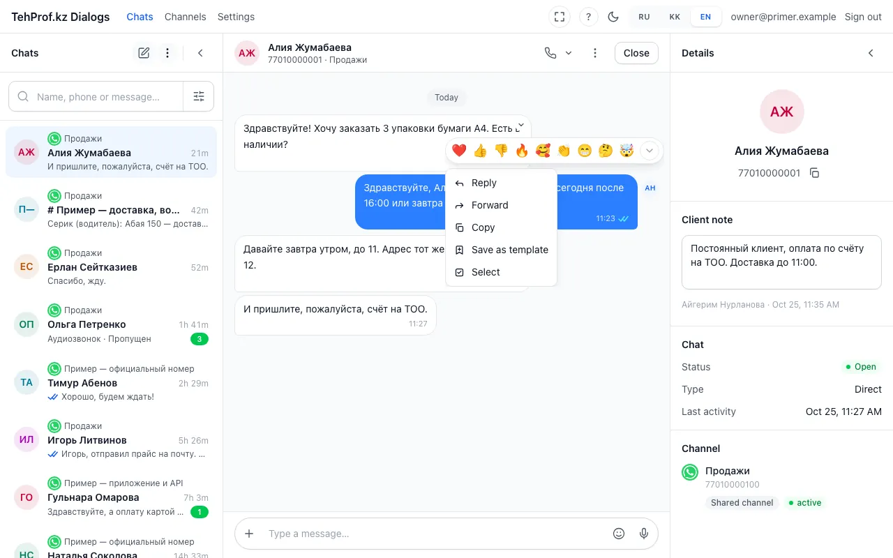
Task: React with thumbs down emoji
Action: [x=501, y=150]
